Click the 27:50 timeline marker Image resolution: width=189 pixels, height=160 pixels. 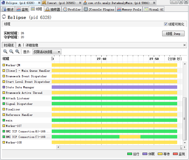(154, 59)
